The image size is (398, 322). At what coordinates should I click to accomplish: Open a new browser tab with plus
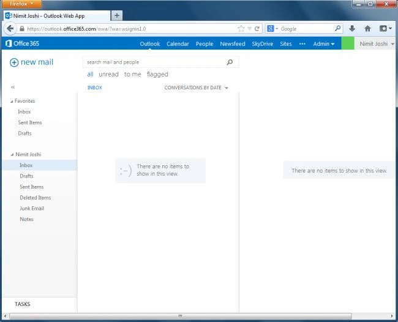(117, 16)
